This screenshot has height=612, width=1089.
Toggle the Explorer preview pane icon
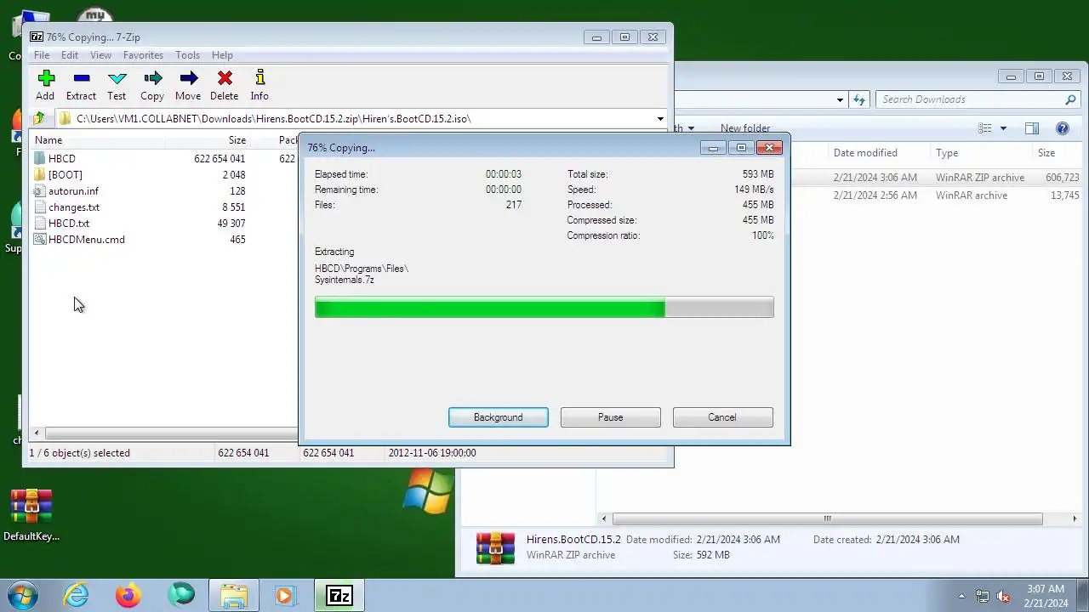pyautogui.click(x=1032, y=128)
